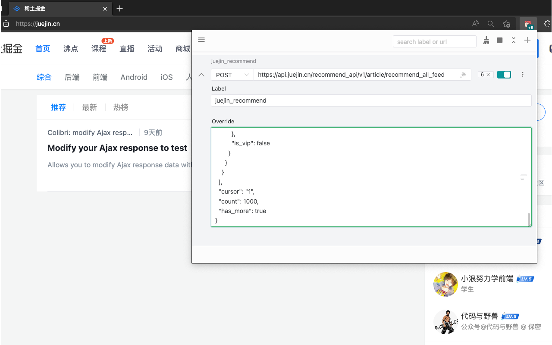This screenshot has width=552, height=345.
Task: Collapse the juejin_recommend rule with the caret
Action: tap(201, 74)
